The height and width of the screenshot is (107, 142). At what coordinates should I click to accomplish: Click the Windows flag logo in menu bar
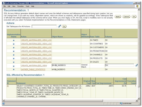coord(137,6)
